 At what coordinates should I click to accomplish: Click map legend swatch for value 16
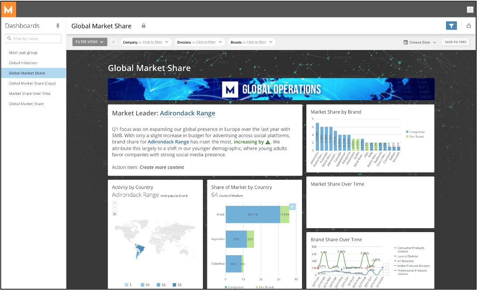tap(158, 285)
